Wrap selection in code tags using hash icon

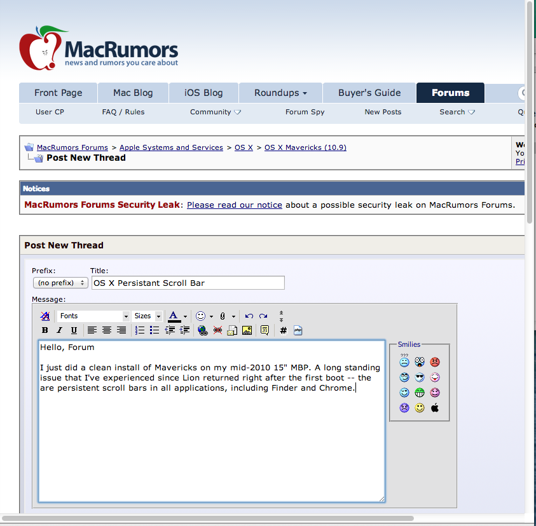tap(284, 330)
